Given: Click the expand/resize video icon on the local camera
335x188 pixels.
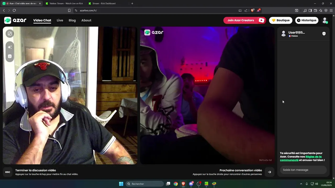Looking at the screenshot, I should point(10,33).
